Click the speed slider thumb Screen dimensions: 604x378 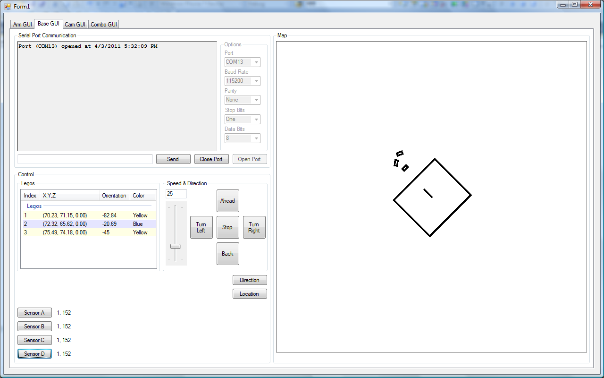[175, 246]
